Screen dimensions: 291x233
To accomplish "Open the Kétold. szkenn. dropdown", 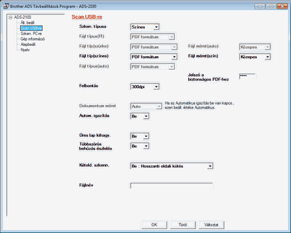I will 172,166.
